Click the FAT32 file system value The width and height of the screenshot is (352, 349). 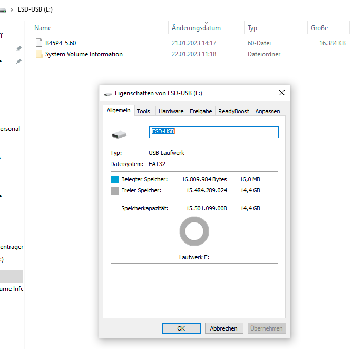tap(157, 164)
